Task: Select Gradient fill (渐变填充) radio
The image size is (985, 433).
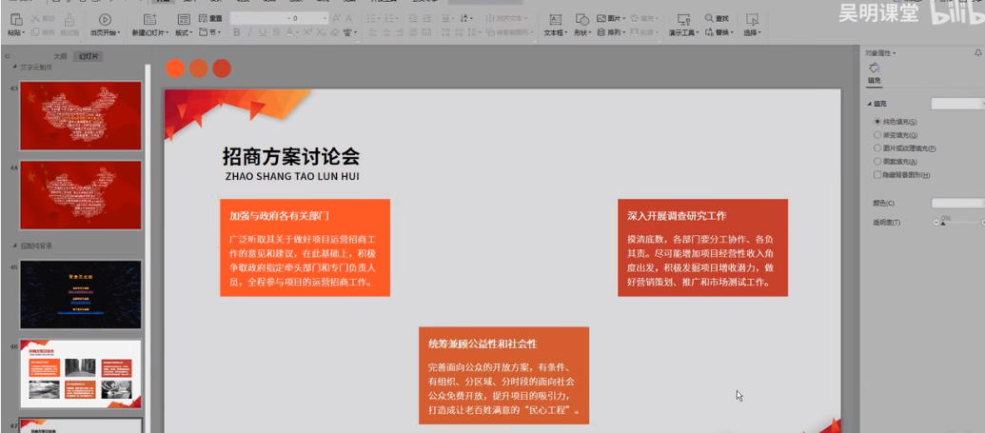Action: click(x=877, y=135)
